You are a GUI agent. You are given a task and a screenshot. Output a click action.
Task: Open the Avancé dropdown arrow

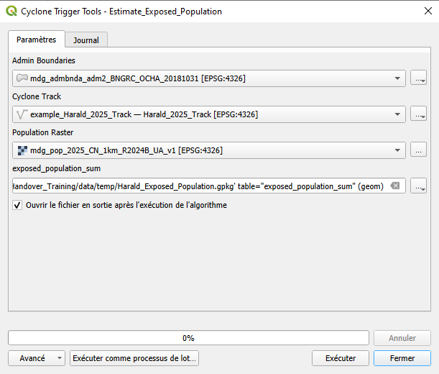point(58,358)
